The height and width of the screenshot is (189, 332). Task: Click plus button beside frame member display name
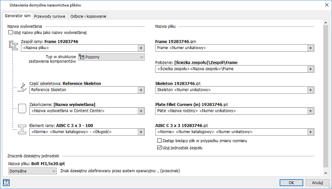click(x=140, y=131)
